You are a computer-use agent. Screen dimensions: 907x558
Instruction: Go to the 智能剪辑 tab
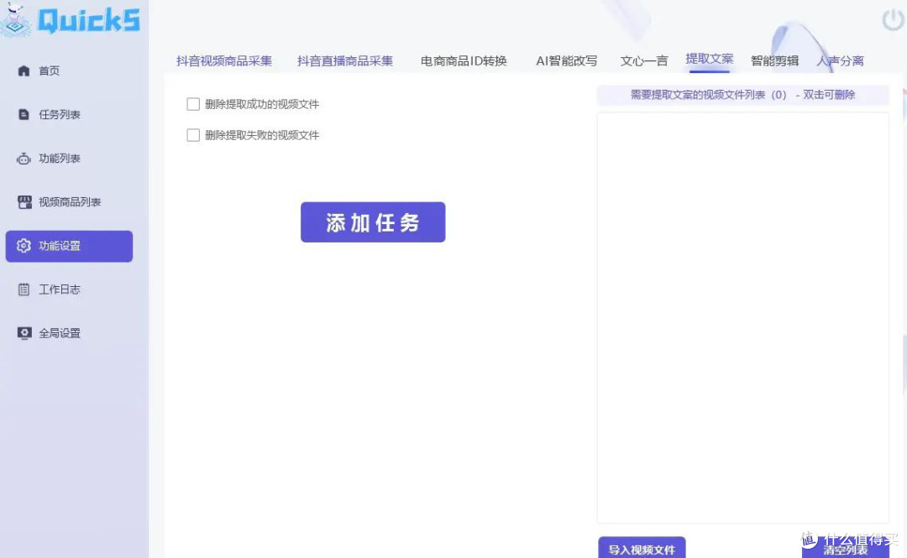(775, 60)
